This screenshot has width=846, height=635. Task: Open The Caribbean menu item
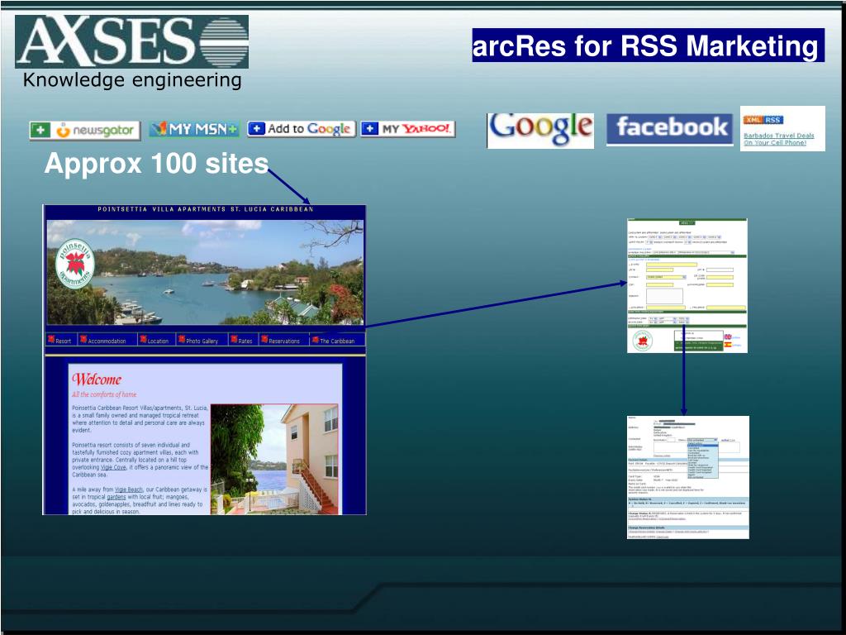point(334,340)
